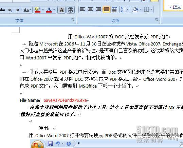Align text to the left

pyautogui.click(x=83, y=10)
